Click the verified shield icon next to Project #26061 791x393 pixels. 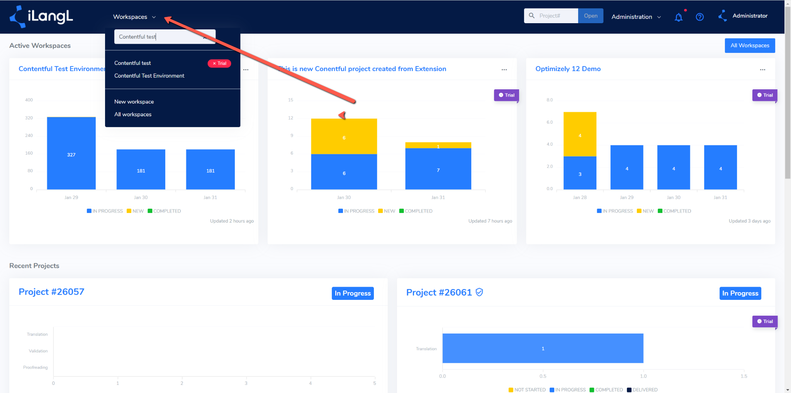479,292
